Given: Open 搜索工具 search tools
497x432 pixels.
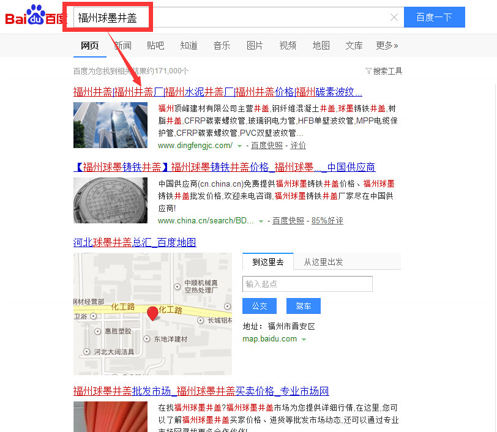Looking at the screenshot, I should [x=387, y=71].
